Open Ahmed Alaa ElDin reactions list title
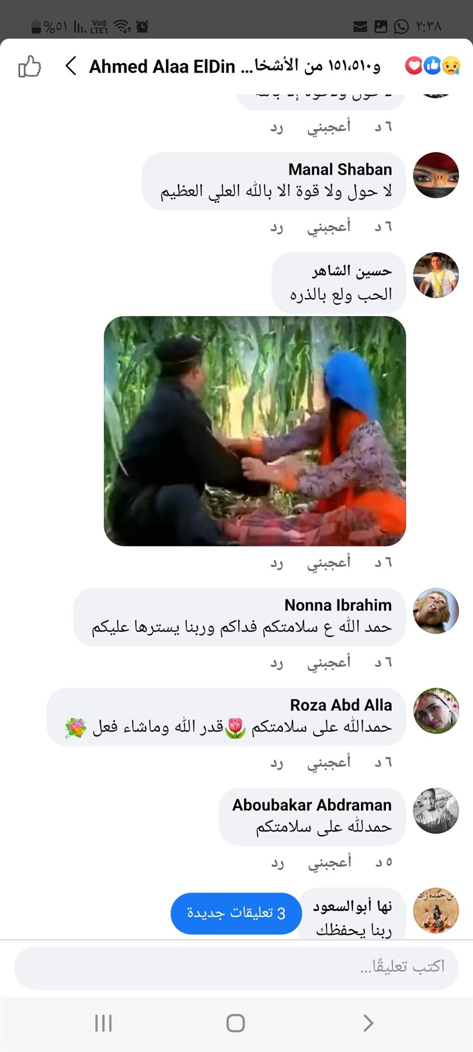 pyautogui.click(x=235, y=66)
